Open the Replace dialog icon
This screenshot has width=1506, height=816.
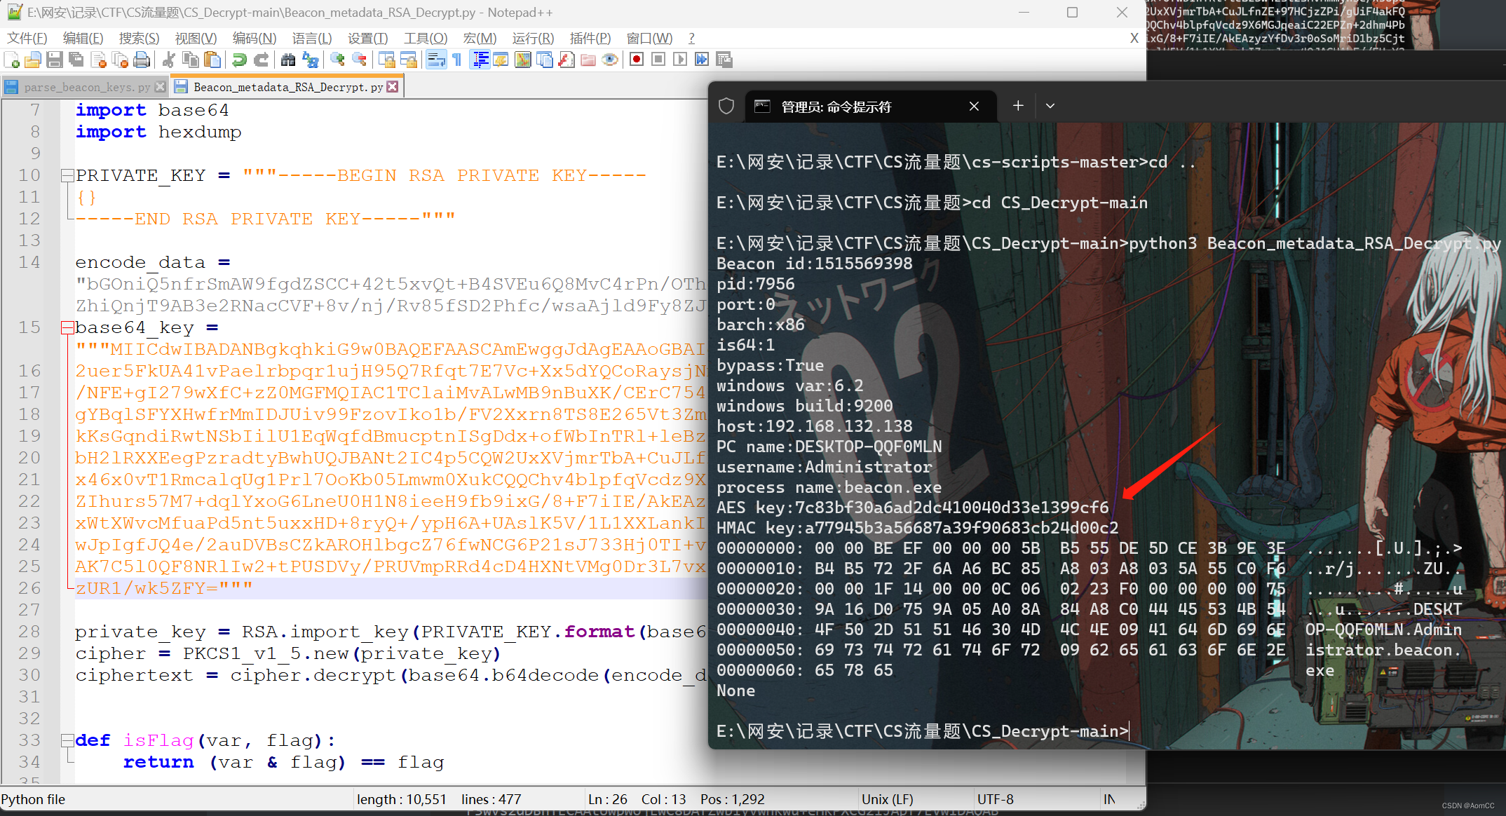pyautogui.click(x=310, y=60)
